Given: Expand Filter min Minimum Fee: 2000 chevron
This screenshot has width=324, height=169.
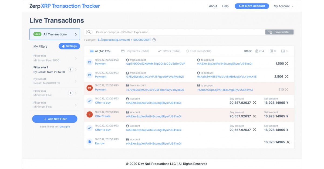Looking at the screenshot, I should pyautogui.click(x=76, y=58).
